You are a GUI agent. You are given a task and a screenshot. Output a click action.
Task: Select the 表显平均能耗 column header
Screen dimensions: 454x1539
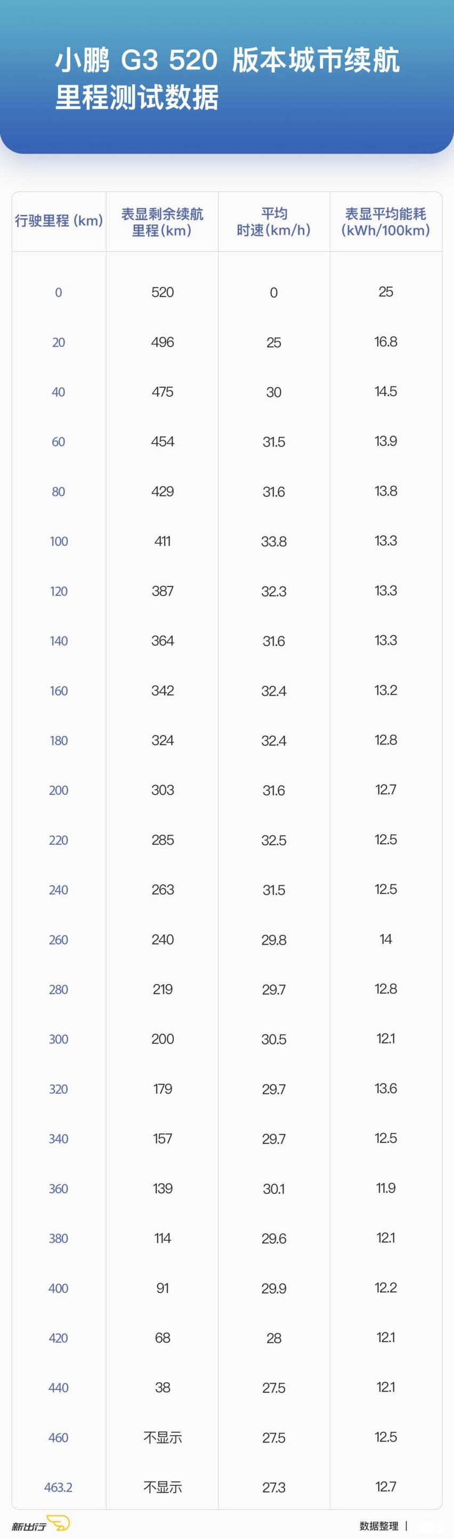(386, 222)
